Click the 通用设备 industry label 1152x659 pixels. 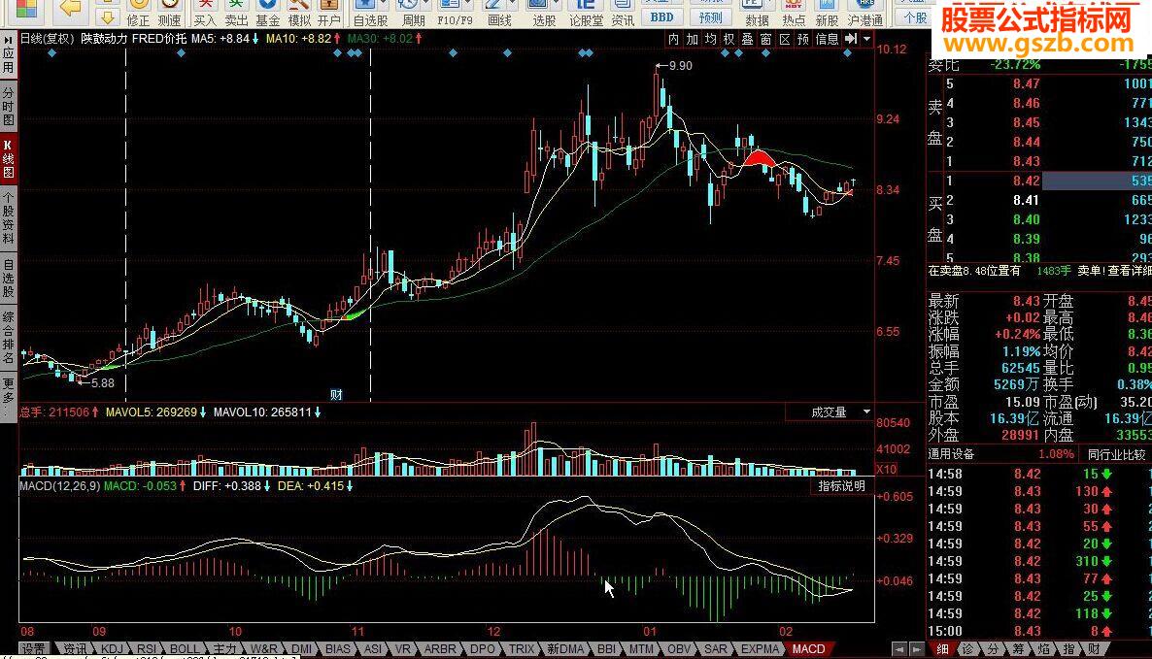[x=952, y=455]
